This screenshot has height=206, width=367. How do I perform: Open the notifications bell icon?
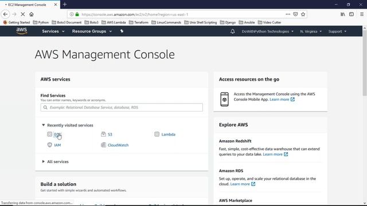232,31
